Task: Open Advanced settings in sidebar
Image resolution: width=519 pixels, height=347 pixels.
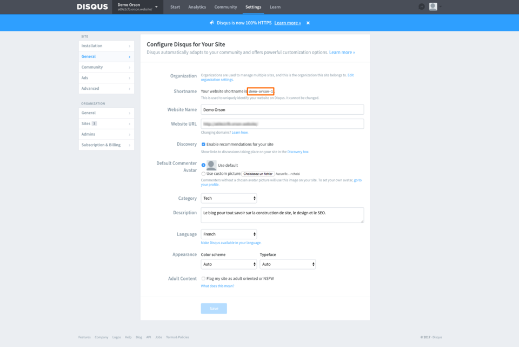Action: (x=107, y=88)
